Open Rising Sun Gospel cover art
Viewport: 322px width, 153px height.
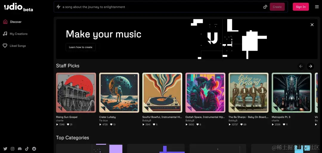(76, 93)
